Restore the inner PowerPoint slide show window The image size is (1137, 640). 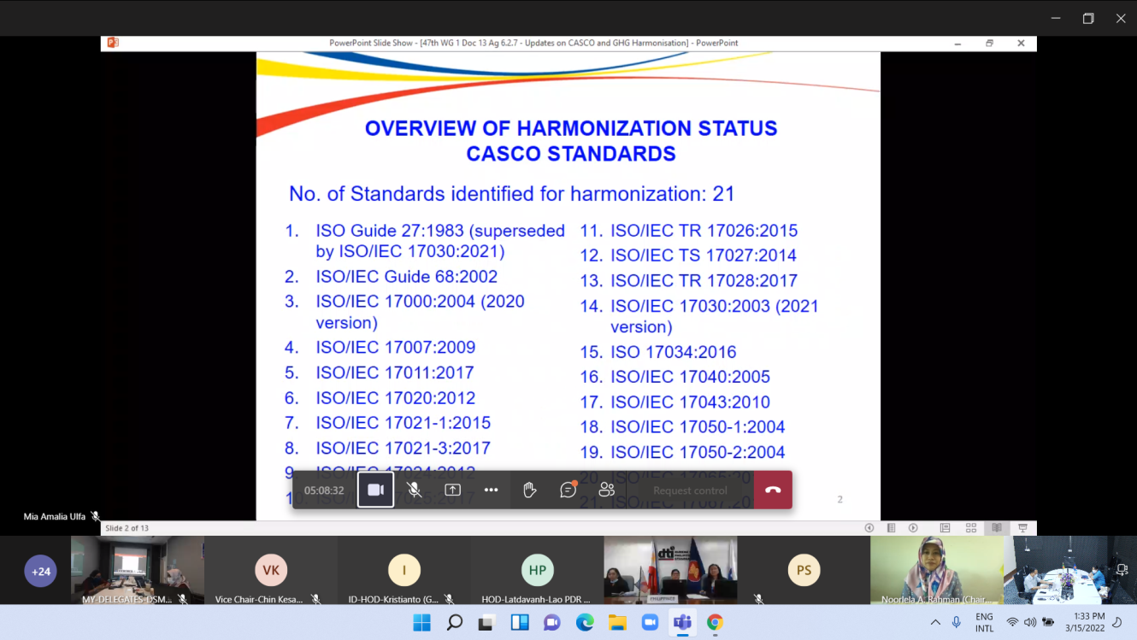pyautogui.click(x=989, y=43)
